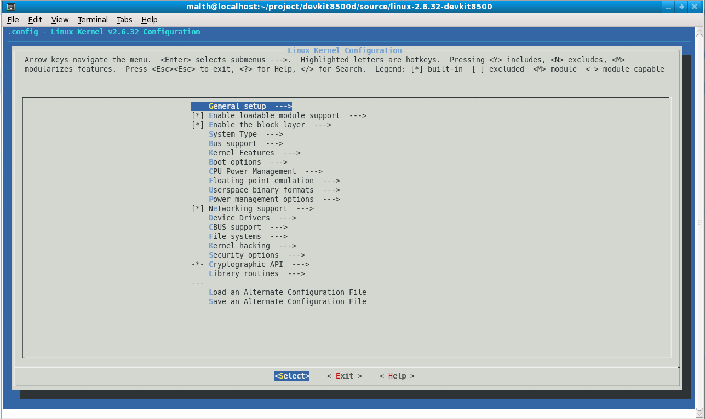
Task: Open Kernel Features submenu
Action: pos(255,153)
